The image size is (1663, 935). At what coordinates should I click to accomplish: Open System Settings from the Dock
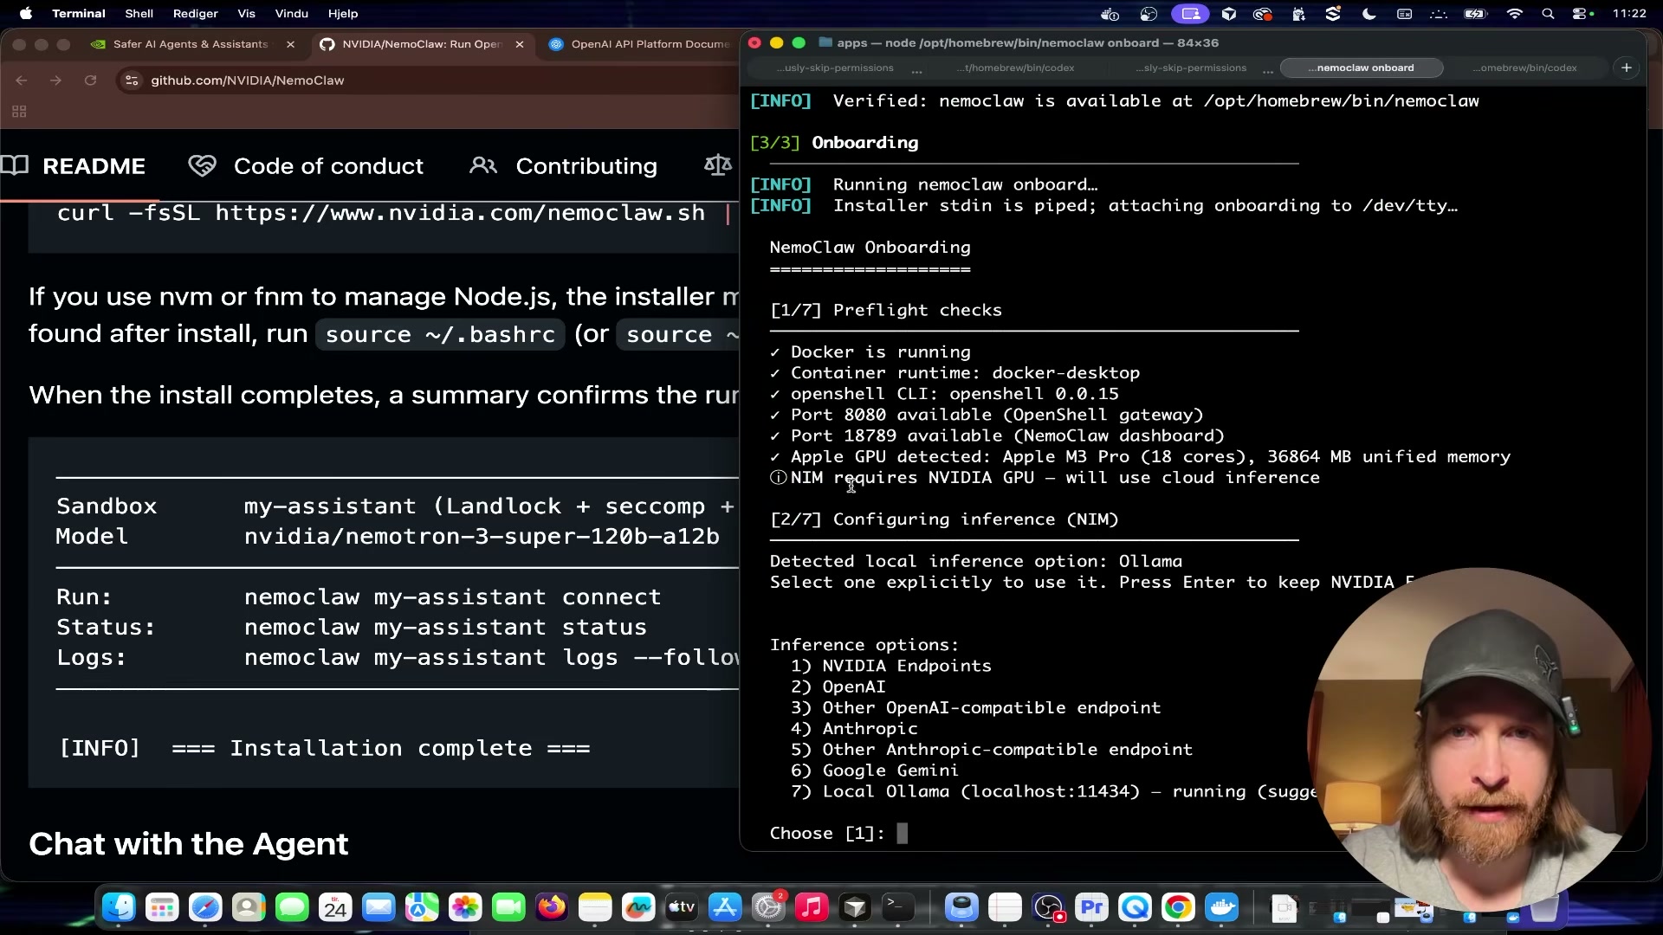coord(768,907)
